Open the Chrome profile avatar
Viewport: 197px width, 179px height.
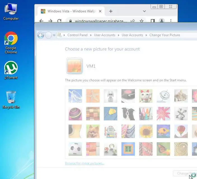[x=162, y=20]
